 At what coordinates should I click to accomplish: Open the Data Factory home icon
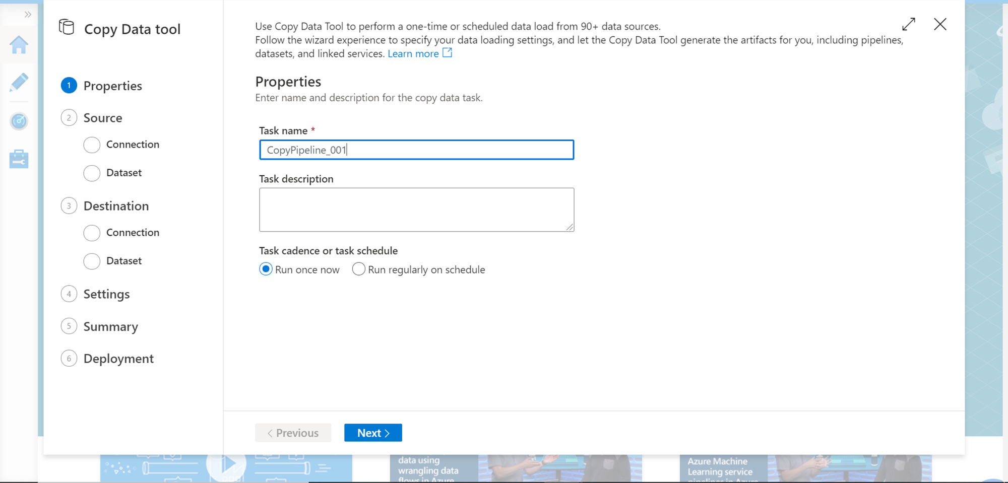[19, 45]
